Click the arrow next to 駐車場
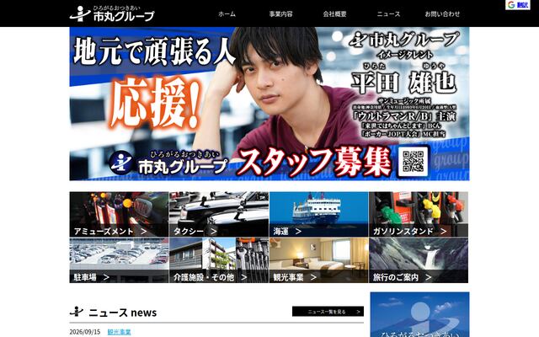The image size is (539, 337). 106,277
